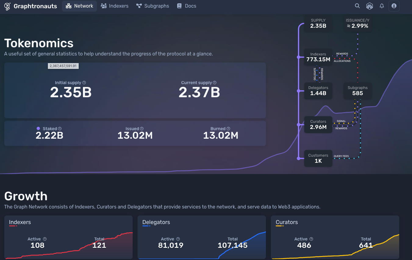
Task: Click help icon beside Burned
Action: [228, 129]
